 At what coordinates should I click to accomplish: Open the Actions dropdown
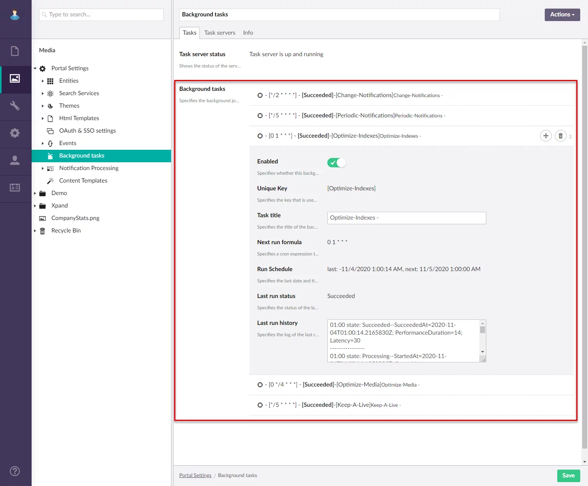pos(562,14)
